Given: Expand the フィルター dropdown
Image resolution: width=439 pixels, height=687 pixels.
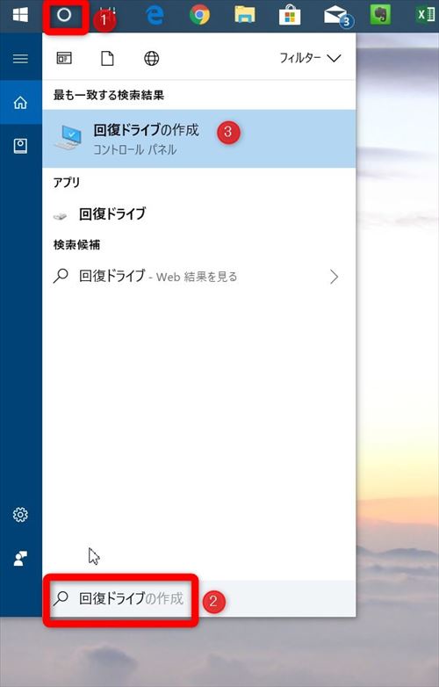Looking at the screenshot, I should (310, 58).
